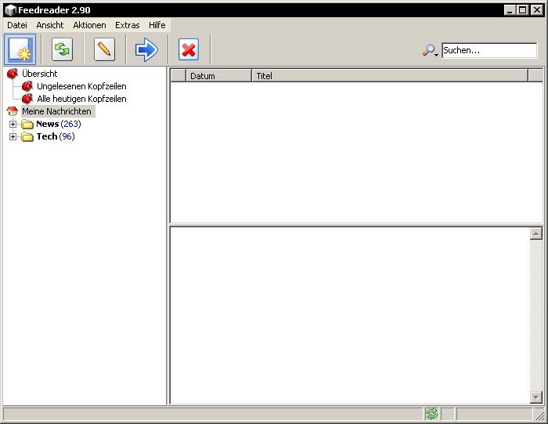Click into the Suchen... search field

(489, 50)
